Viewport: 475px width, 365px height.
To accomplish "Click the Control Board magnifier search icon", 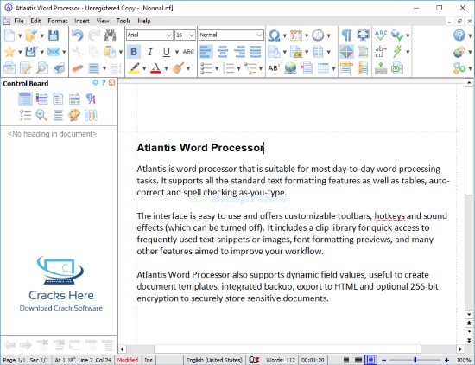I will click(41, 115).
